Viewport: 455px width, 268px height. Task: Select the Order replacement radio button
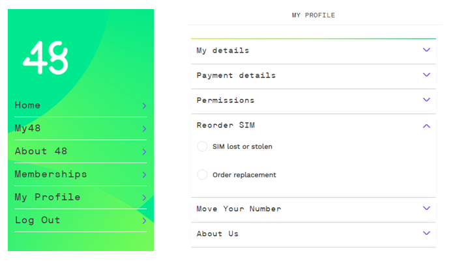click(x=202, y=175)
